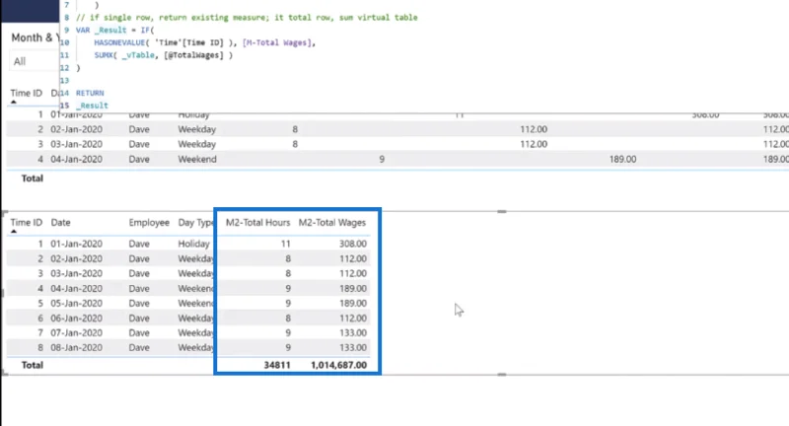Click the RETURN keyword in DAX editor
Viewport: 789px width, 426px height.
tap(90, 93)
